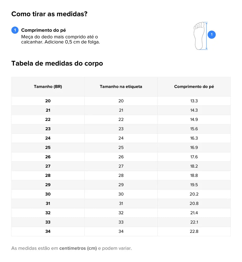The width and height of the screenshot is (242, 262).
Task: Click bold size 34 in the last row
Action: click(48, 231)
